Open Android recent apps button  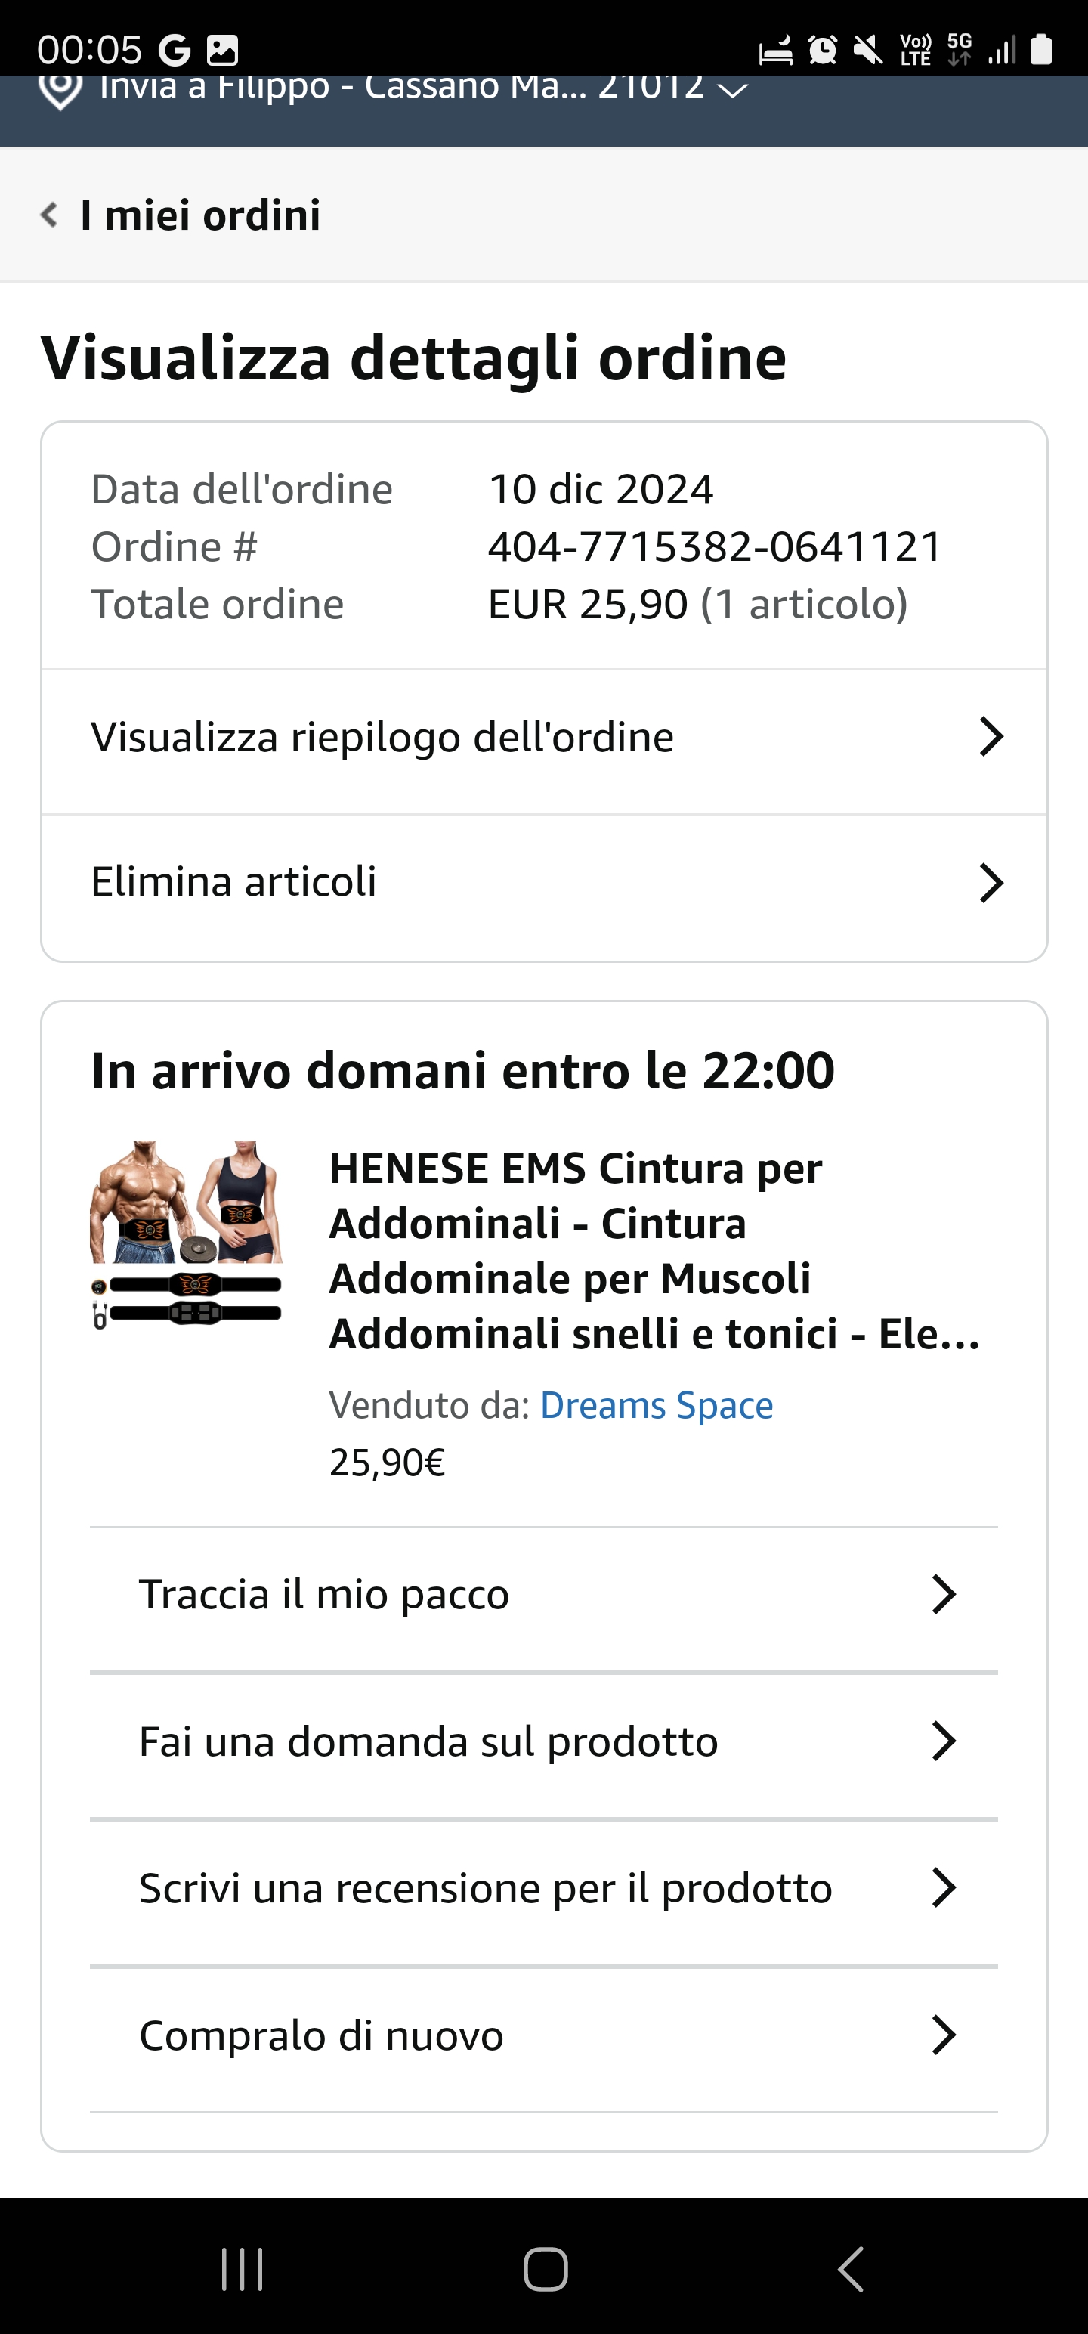(x=242, y=2269)
